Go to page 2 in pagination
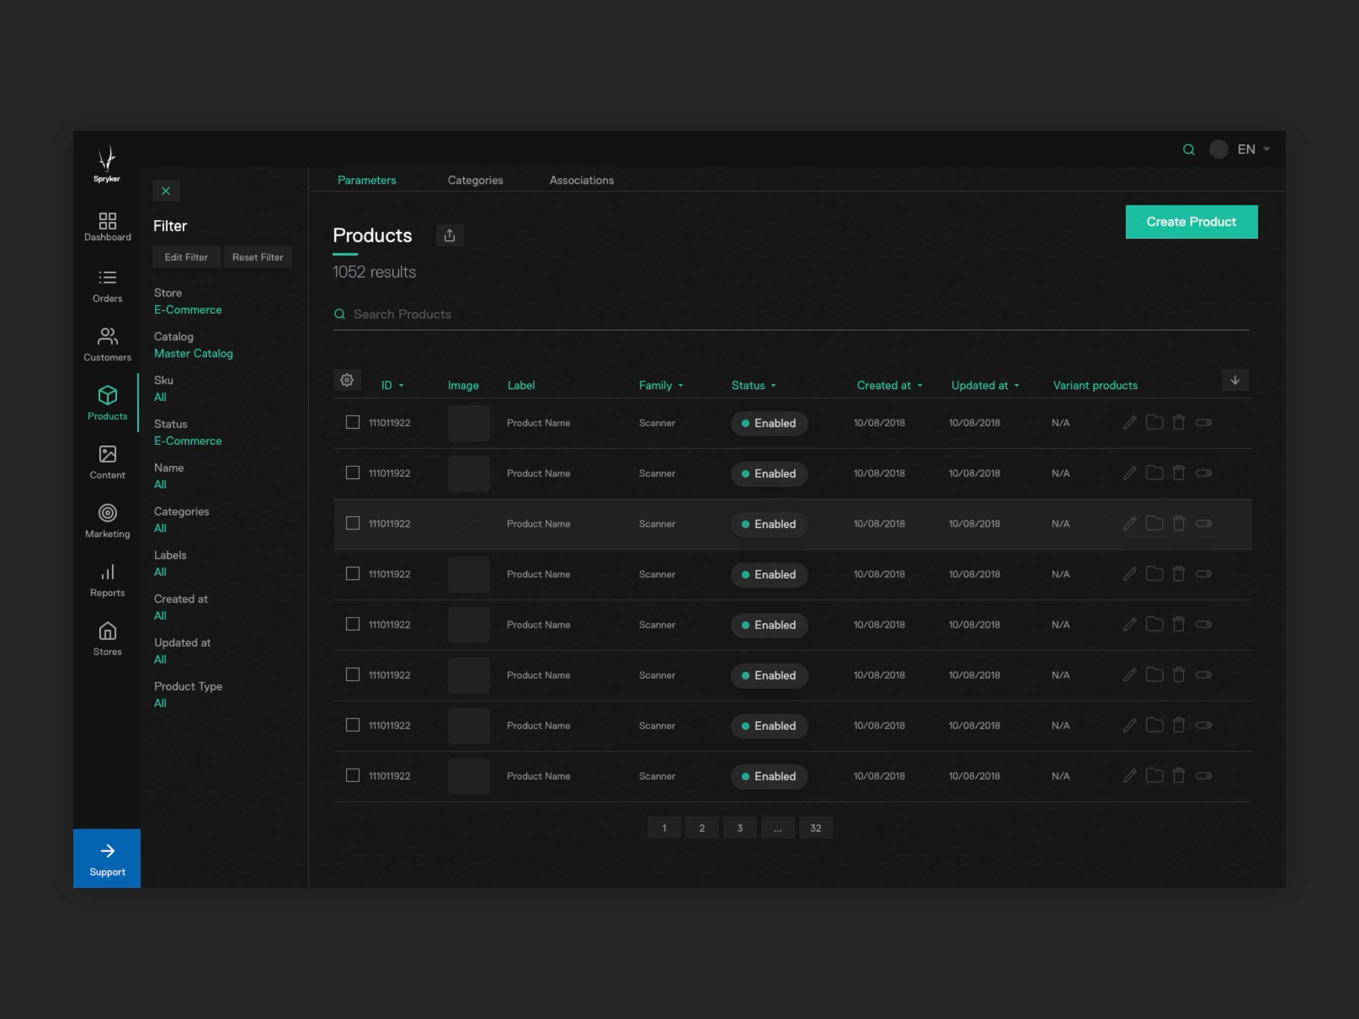The width and height of the screenshot is (1359, 1019). tap(702, 827)
